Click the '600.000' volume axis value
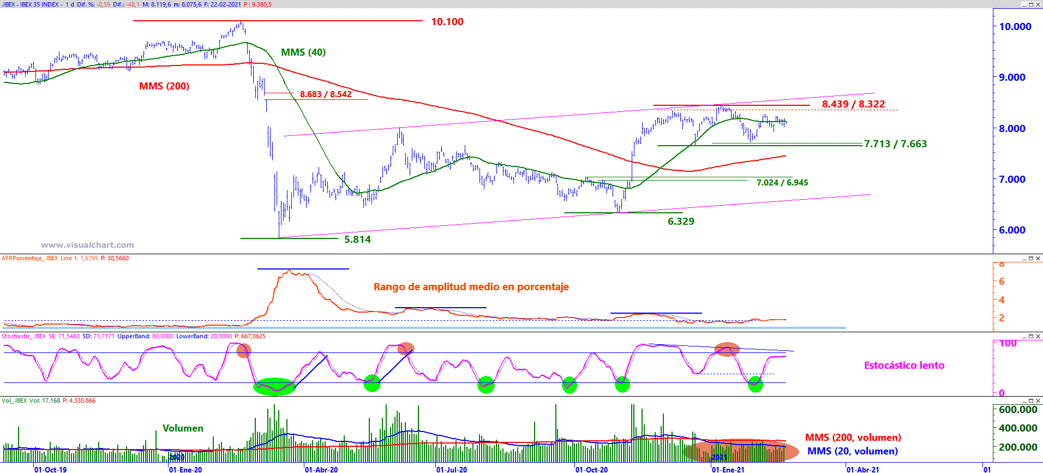The width and height of the screenshot is (1043, 473). coord(1018,410)
